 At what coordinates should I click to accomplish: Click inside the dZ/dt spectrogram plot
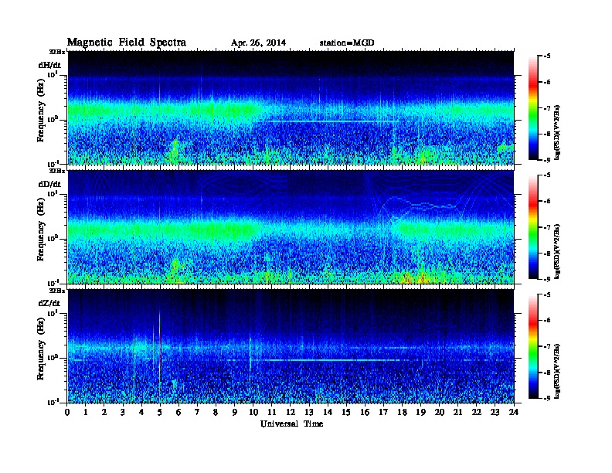pos(291,346)
